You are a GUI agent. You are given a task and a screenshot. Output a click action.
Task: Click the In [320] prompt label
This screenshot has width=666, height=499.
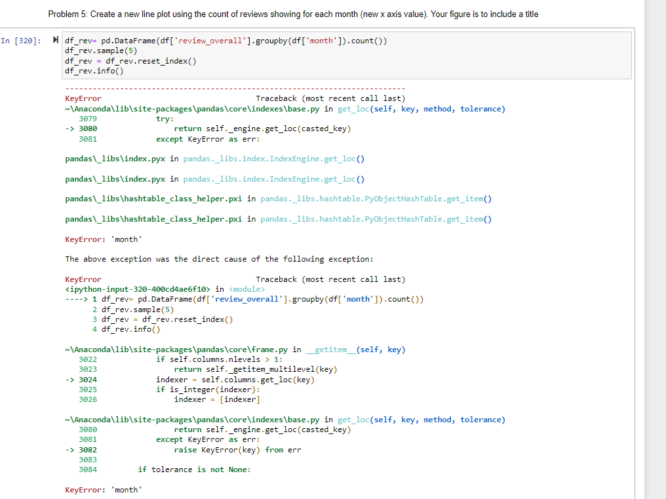[x=21, y=41]
